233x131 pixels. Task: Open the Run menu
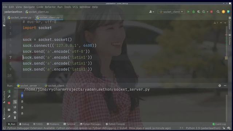[60, 7]
